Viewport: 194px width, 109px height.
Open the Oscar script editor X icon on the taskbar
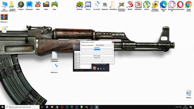coord(87,107)
